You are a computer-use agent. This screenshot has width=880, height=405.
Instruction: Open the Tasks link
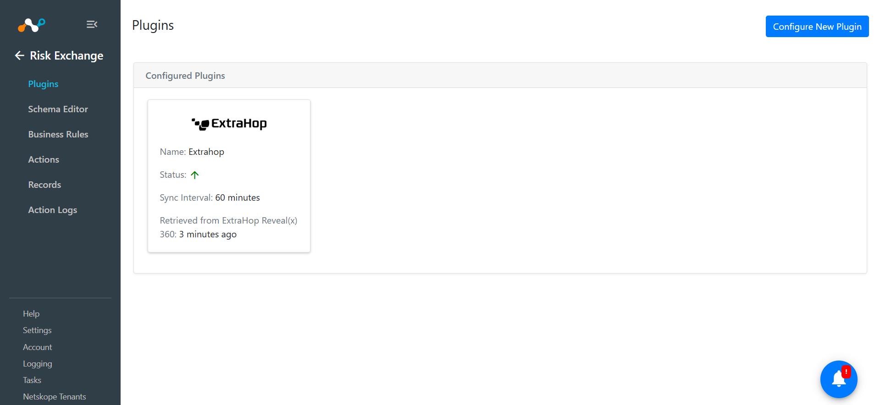(32, 380)
